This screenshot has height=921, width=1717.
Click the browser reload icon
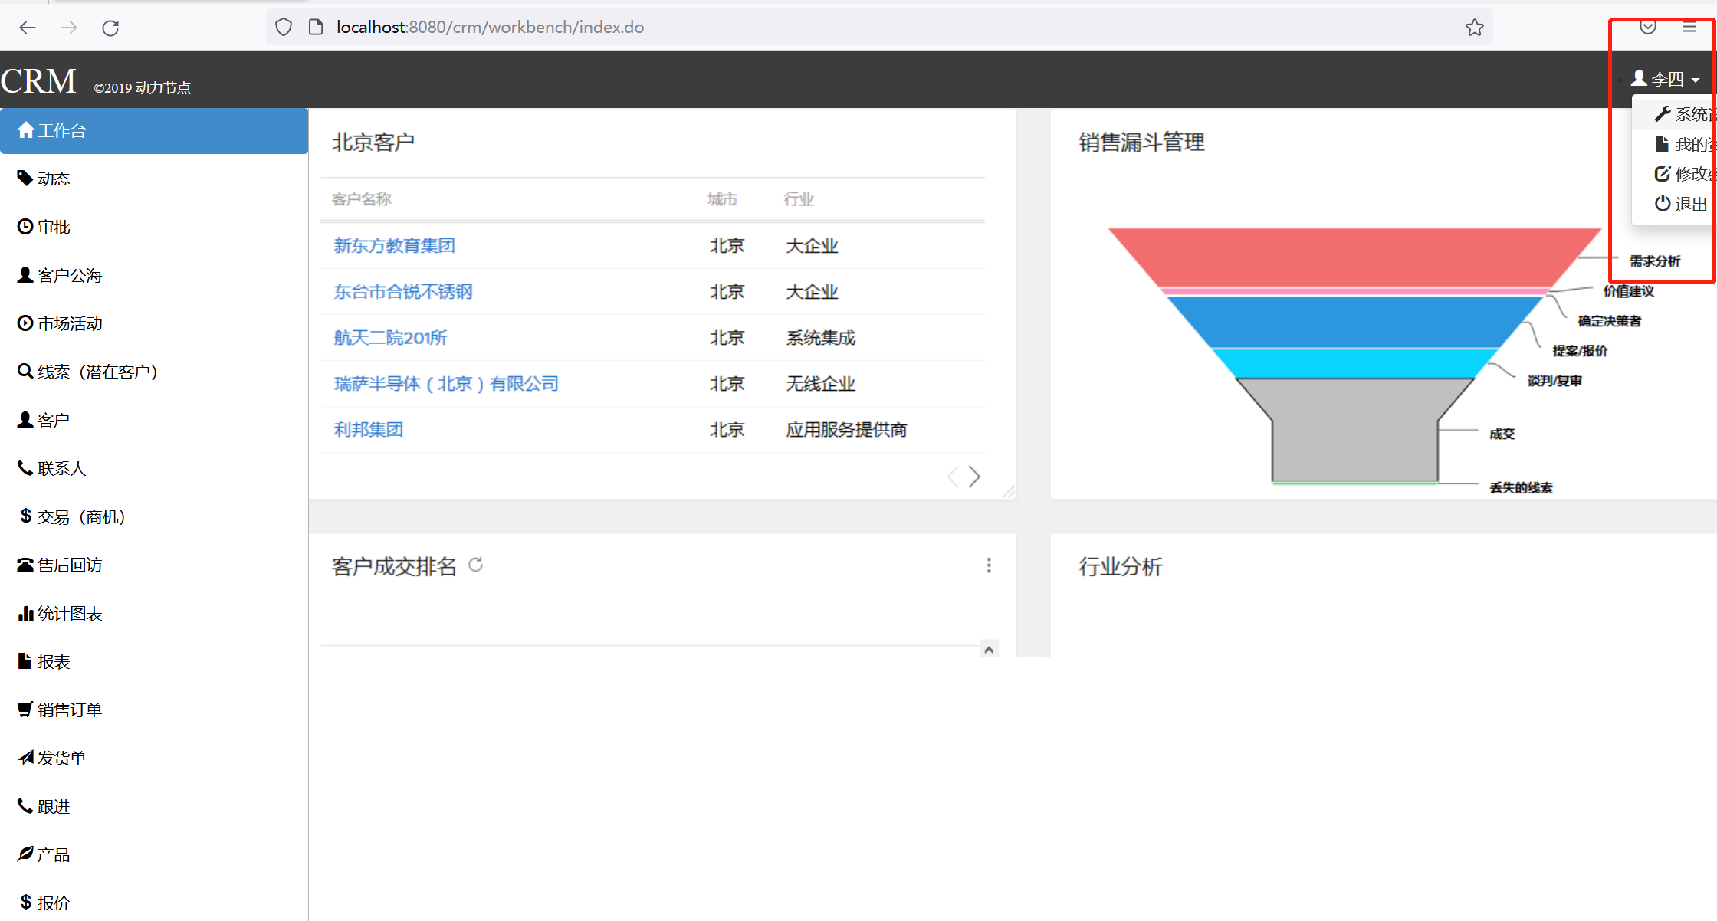point(110,28)
